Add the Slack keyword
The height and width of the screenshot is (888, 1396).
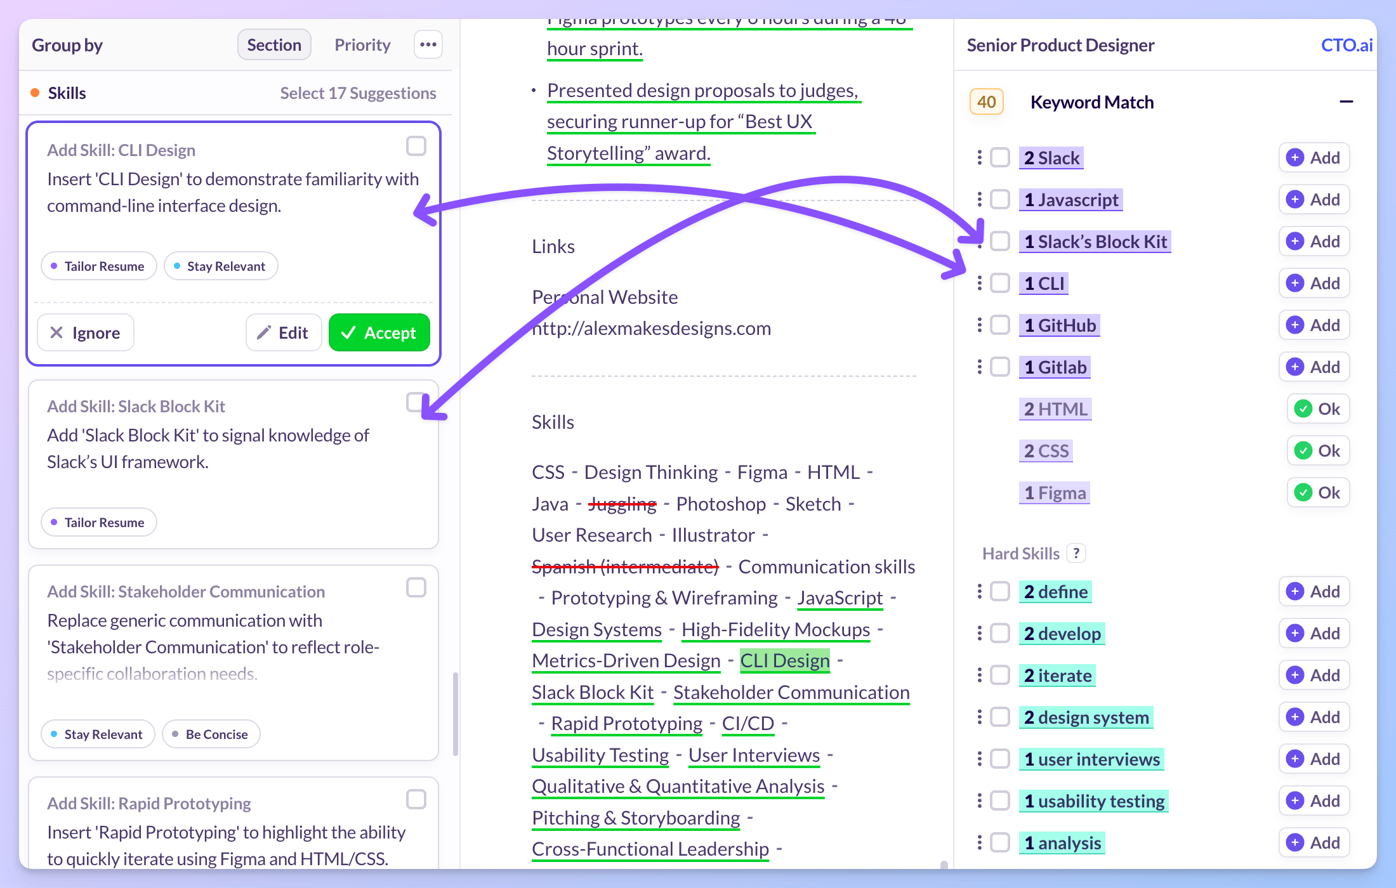(1314, 157)
